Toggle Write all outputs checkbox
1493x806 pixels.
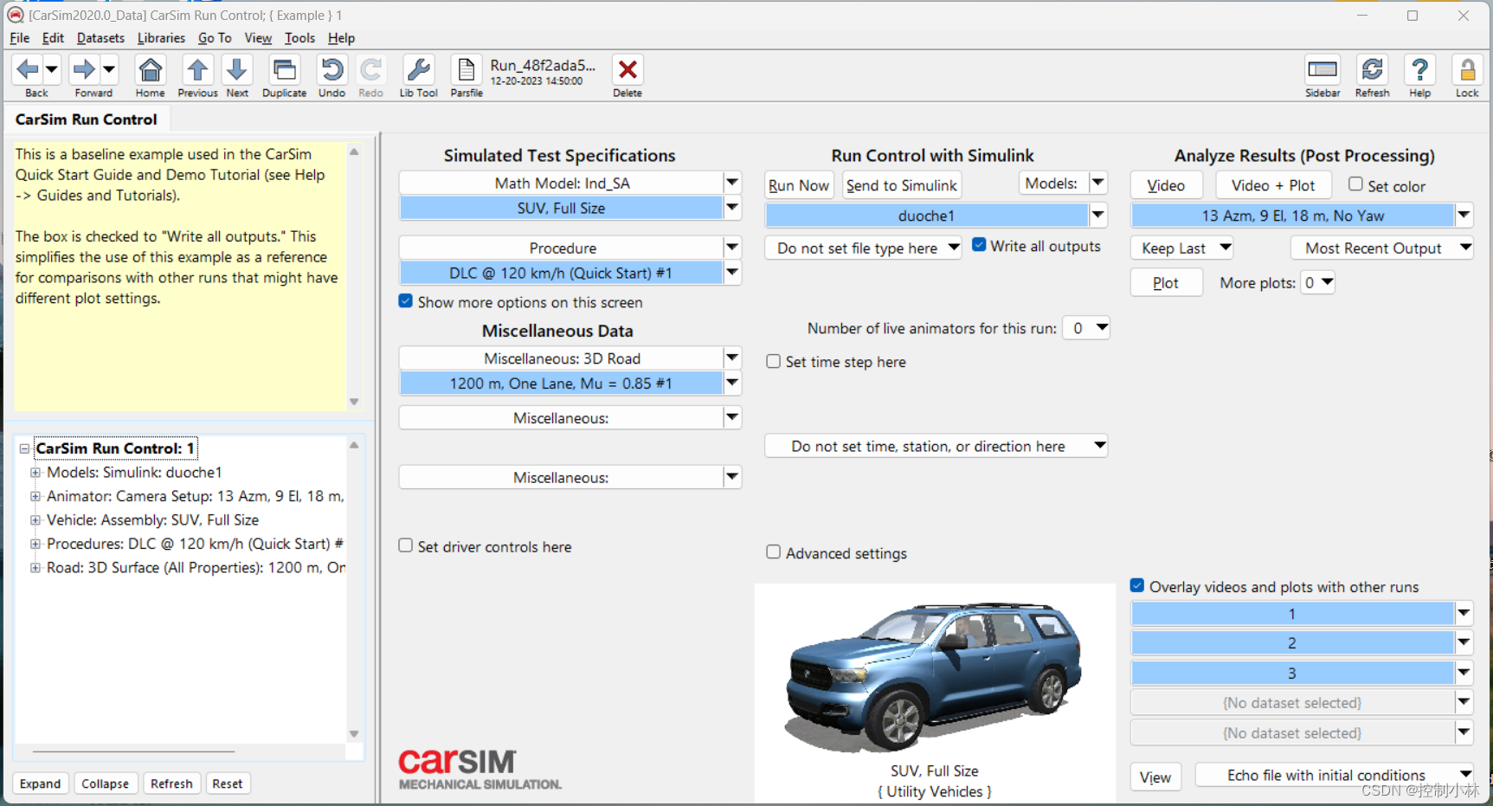pyautogui.click(x=979, y=245)
